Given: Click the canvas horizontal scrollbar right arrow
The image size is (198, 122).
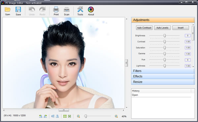Looking at the screenshot, I should click(123, 110).
